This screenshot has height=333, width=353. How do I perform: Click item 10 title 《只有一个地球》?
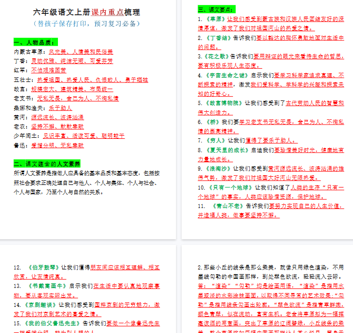tap(231, 188)
